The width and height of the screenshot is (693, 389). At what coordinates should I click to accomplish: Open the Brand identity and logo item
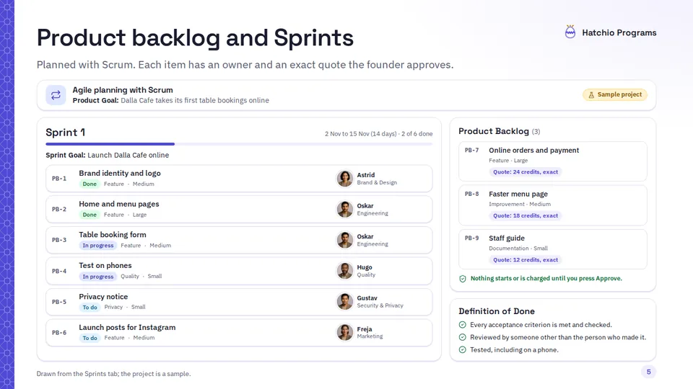(x=239, y=179)
